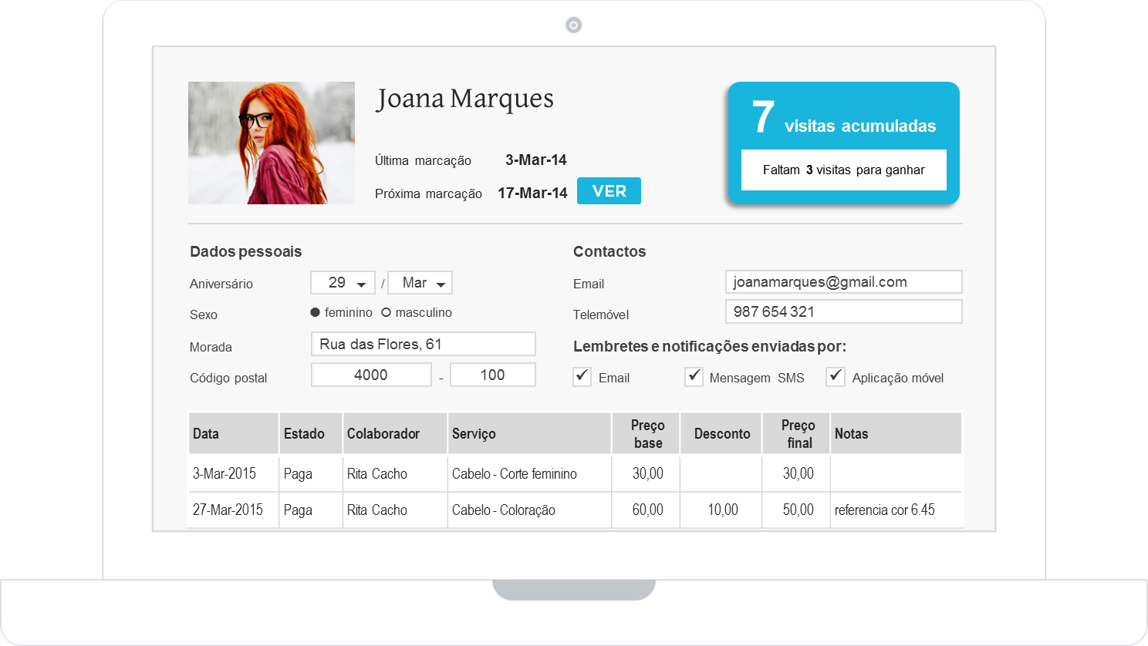Toggle the Aplicação móvel notification checkbox

pos(835,376)
